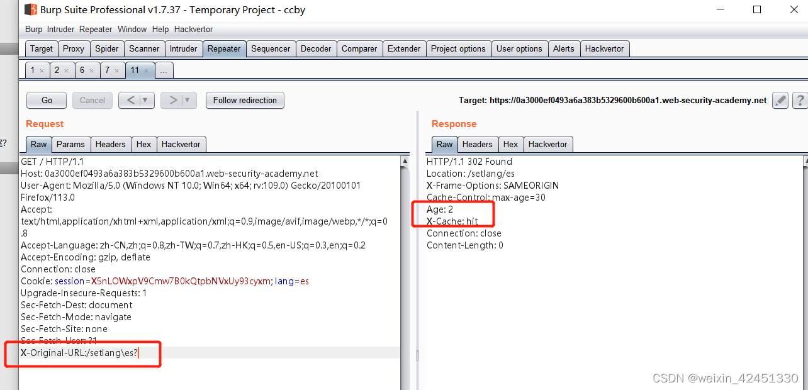The width and height of the screenshot is (808, 390).
Task: Select Request Params tab
Action: coord(70,144)
